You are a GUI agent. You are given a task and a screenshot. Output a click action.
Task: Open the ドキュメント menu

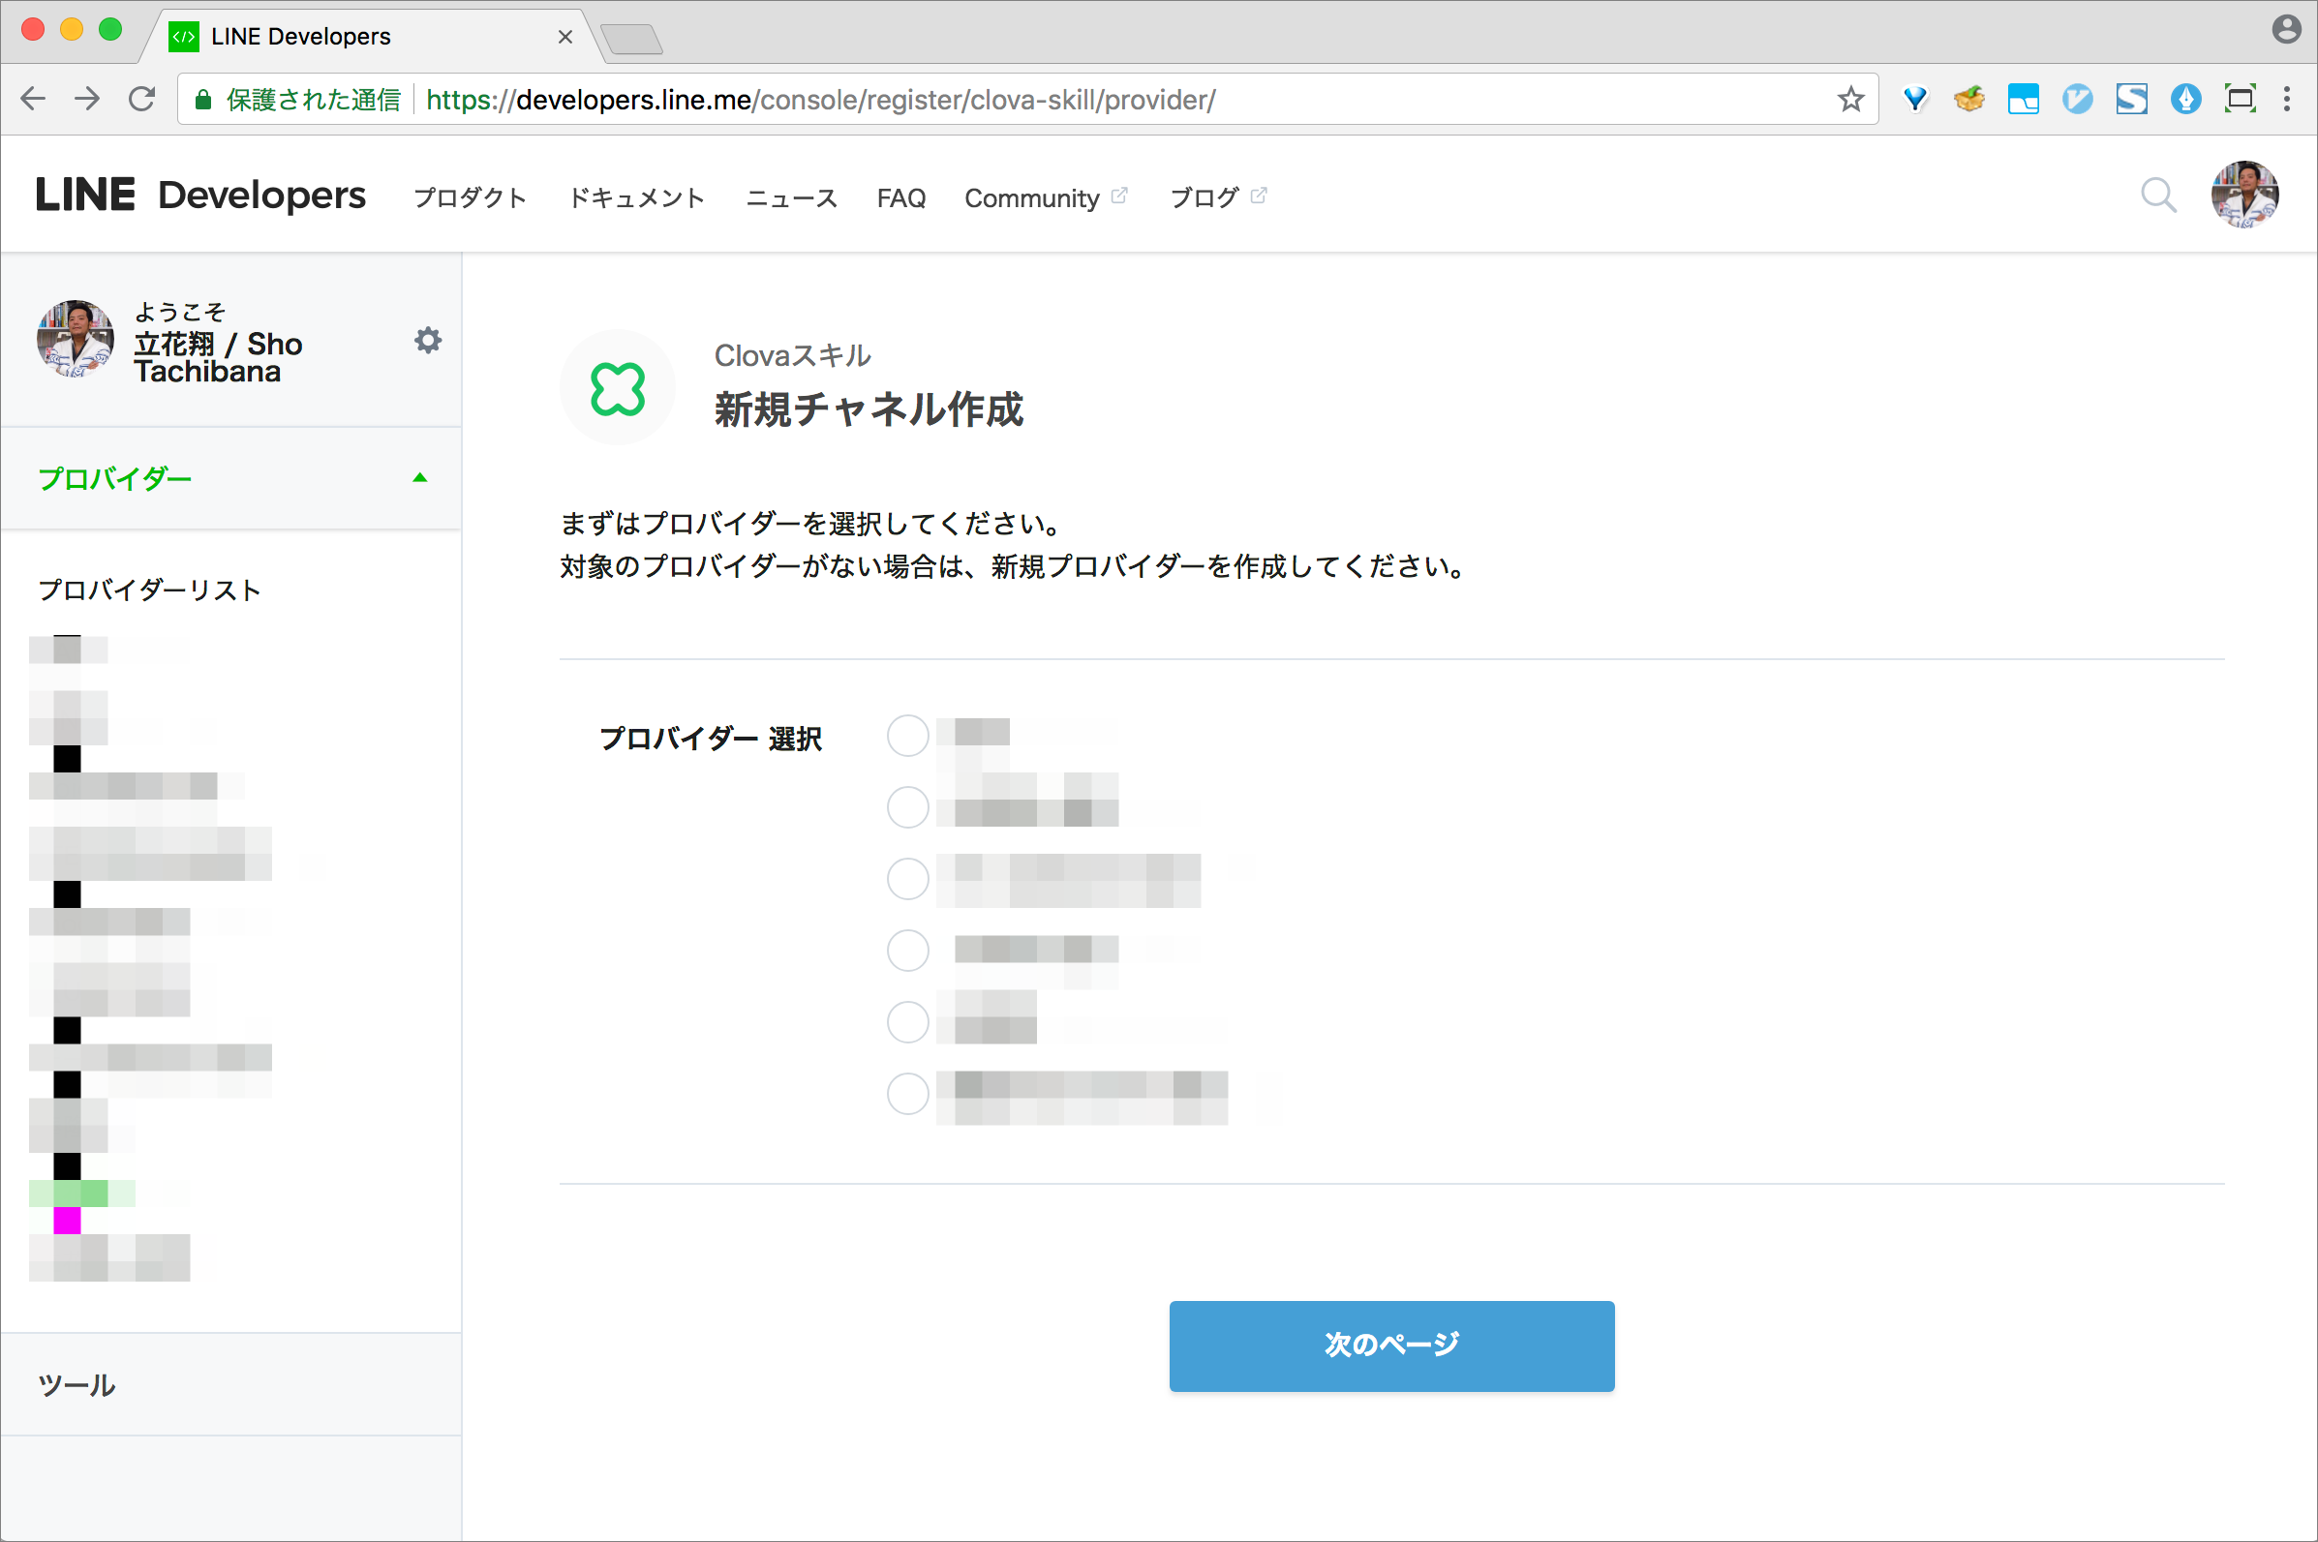pos(636,197)
